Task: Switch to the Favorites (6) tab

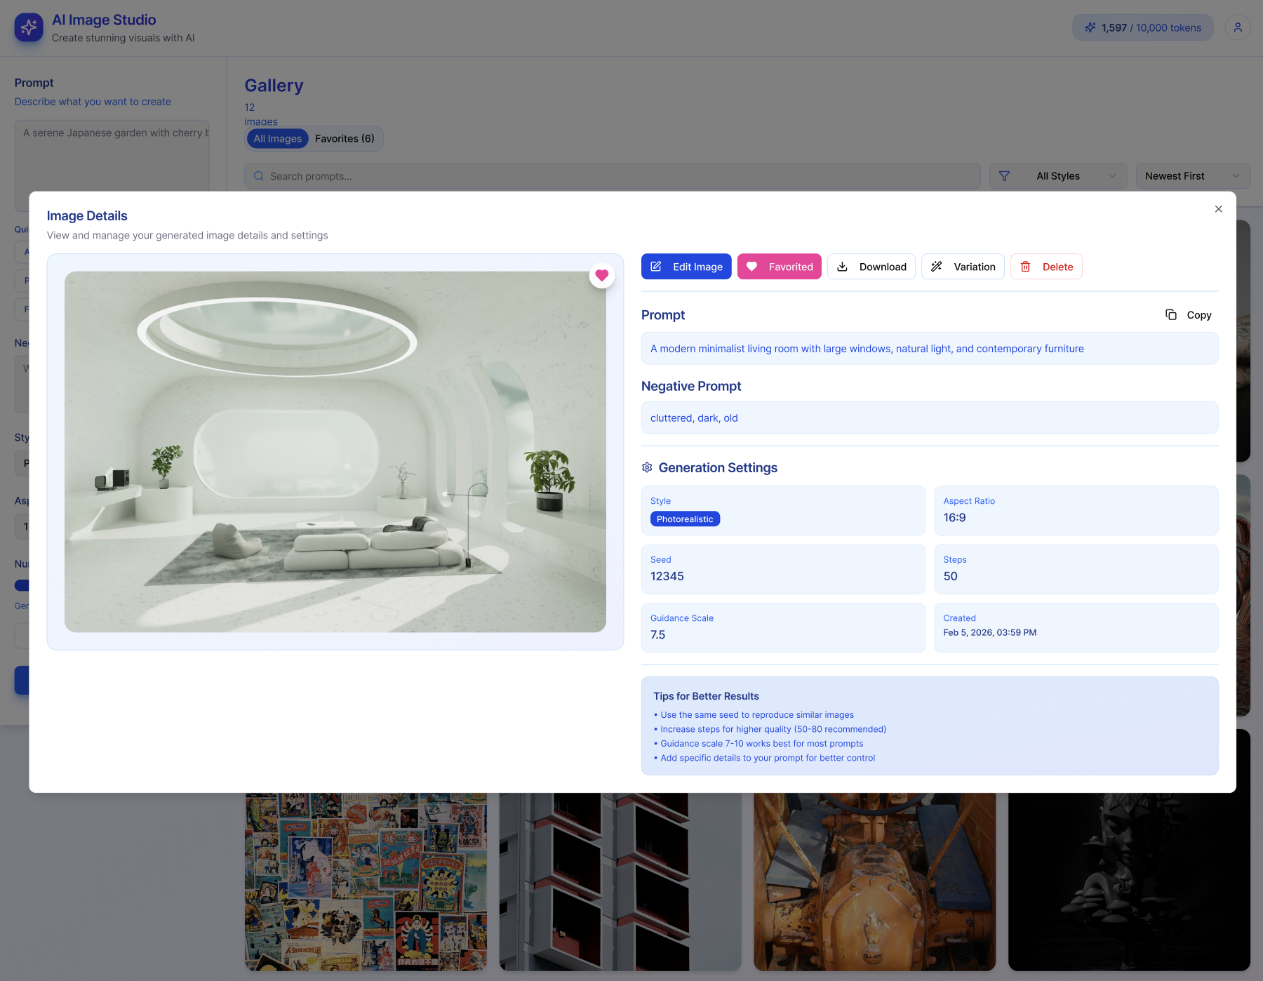Action: (344, 138)
